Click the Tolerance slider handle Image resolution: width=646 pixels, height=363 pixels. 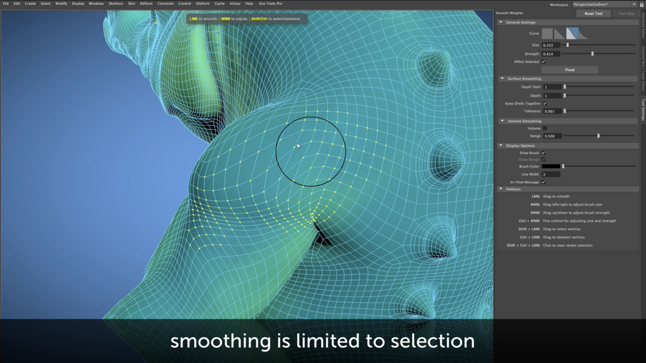pyautogui.click(x=565, y=111)
